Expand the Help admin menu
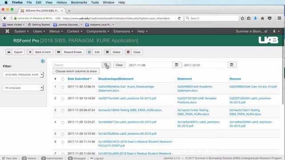Image resolution: width=285 pixels, height=160 pixels. pos(142,31)
